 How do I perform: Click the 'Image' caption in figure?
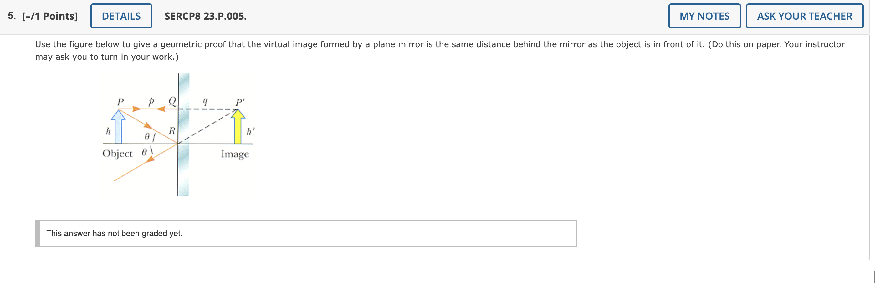[x=235, y=154]
